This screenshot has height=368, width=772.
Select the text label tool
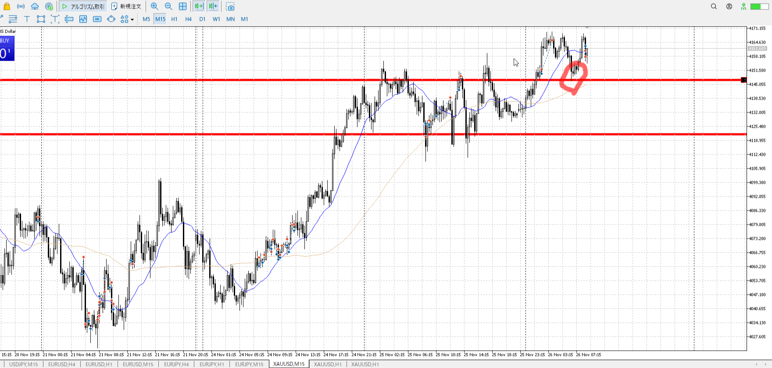tap(27, 19)
